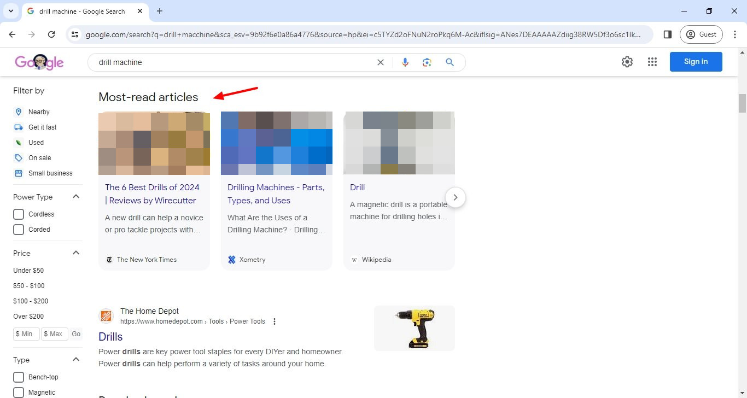The image size is (747, 398).
Task: Select the Nearby filter icon
Action: point(18,112)
